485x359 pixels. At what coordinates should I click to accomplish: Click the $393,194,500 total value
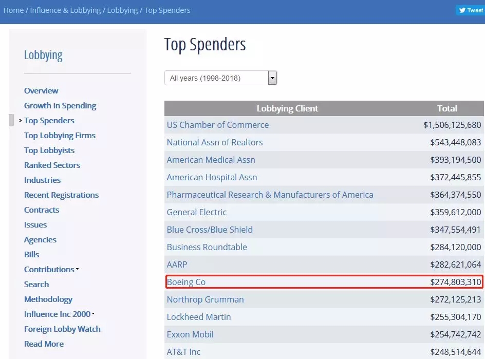coord(456,160)
